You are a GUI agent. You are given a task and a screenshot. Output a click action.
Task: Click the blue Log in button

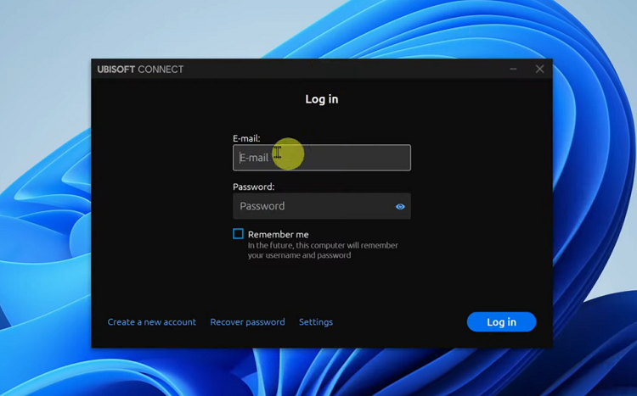(501, 321)
